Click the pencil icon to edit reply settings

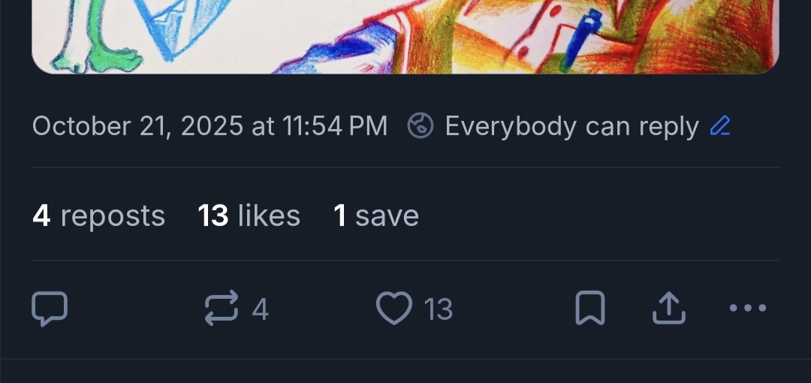719,126
